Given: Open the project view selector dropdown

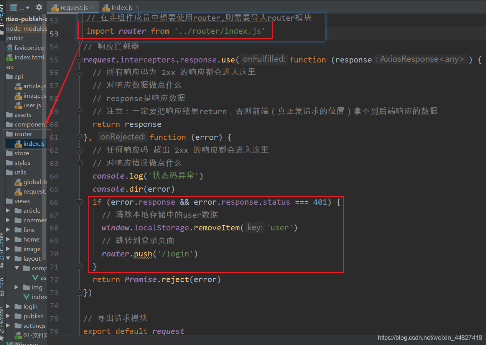Looking at the screenshot, I should click(x=20, y=7).
